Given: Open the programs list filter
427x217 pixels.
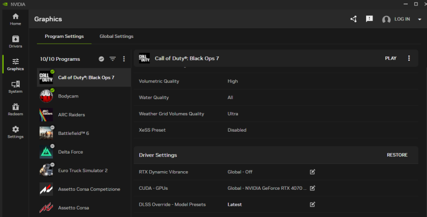Looking at the screenshot, I should point(113,59).
